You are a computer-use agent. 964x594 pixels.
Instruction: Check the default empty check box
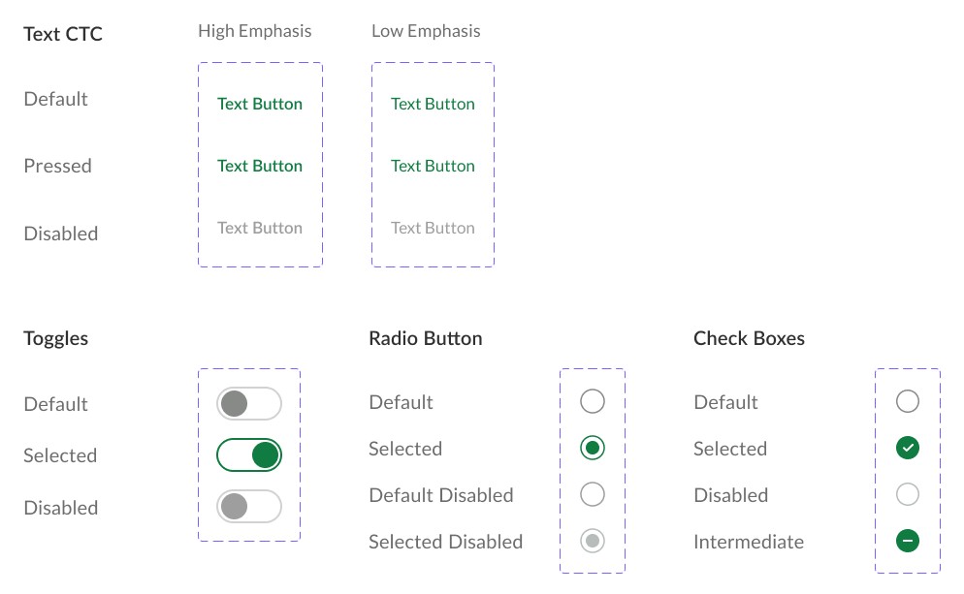pos(907,401)
